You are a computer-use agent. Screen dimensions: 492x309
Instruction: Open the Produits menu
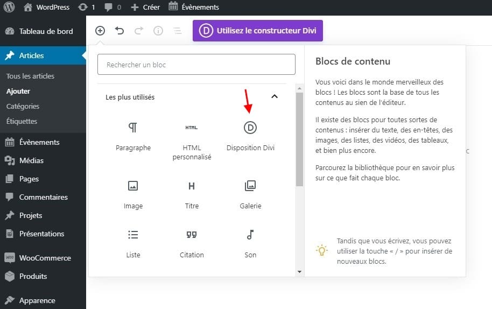click(x=43, y=276)
